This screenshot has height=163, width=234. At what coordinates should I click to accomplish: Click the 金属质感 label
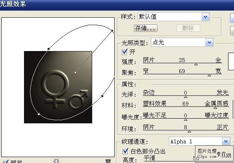[216, 103]
